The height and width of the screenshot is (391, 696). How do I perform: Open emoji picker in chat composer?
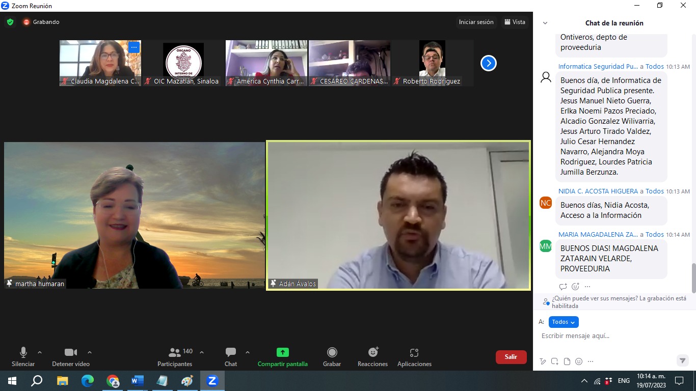[579, 361]
